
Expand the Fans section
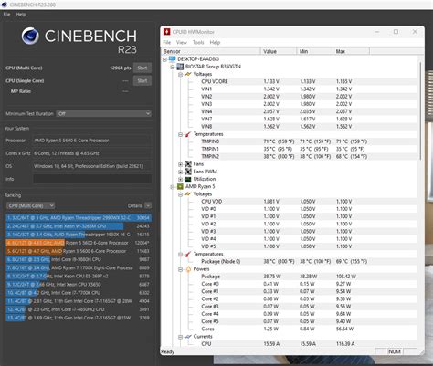point(180,164)
